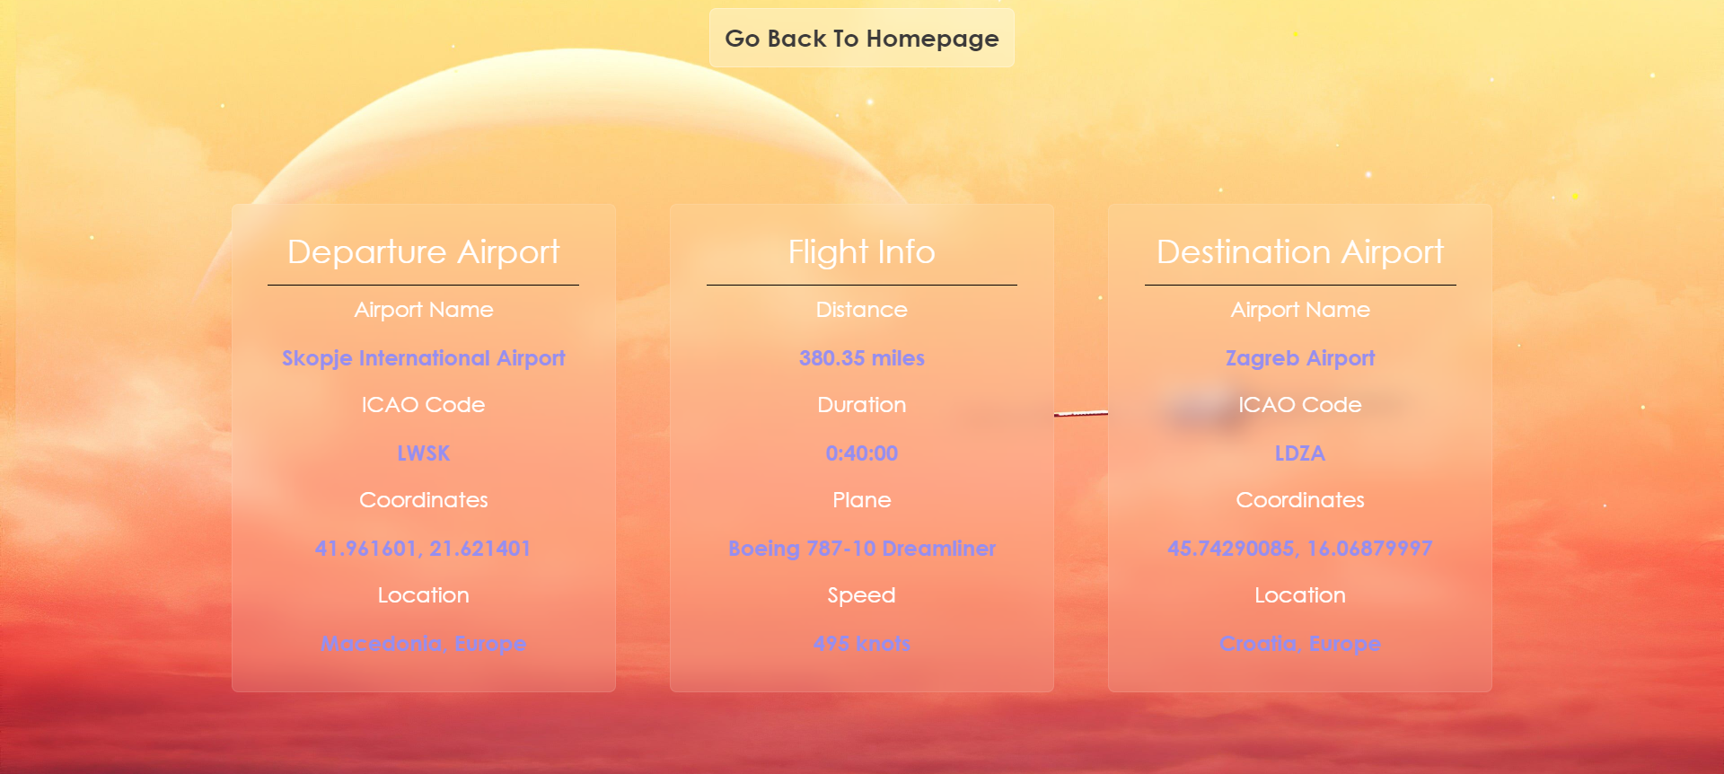Click the Destination Airport card heading

click(1299, 252)
